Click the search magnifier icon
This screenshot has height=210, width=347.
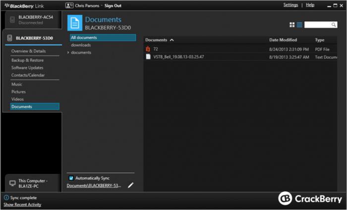334,25
